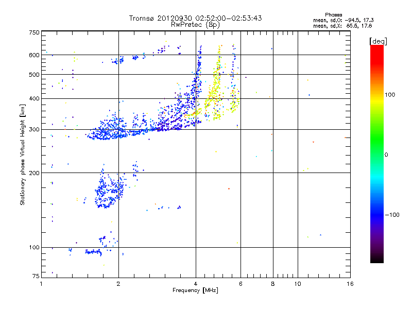Click the colorbar label '100'
The height and width of the screenshot is (309, 412).
point(390,95)
